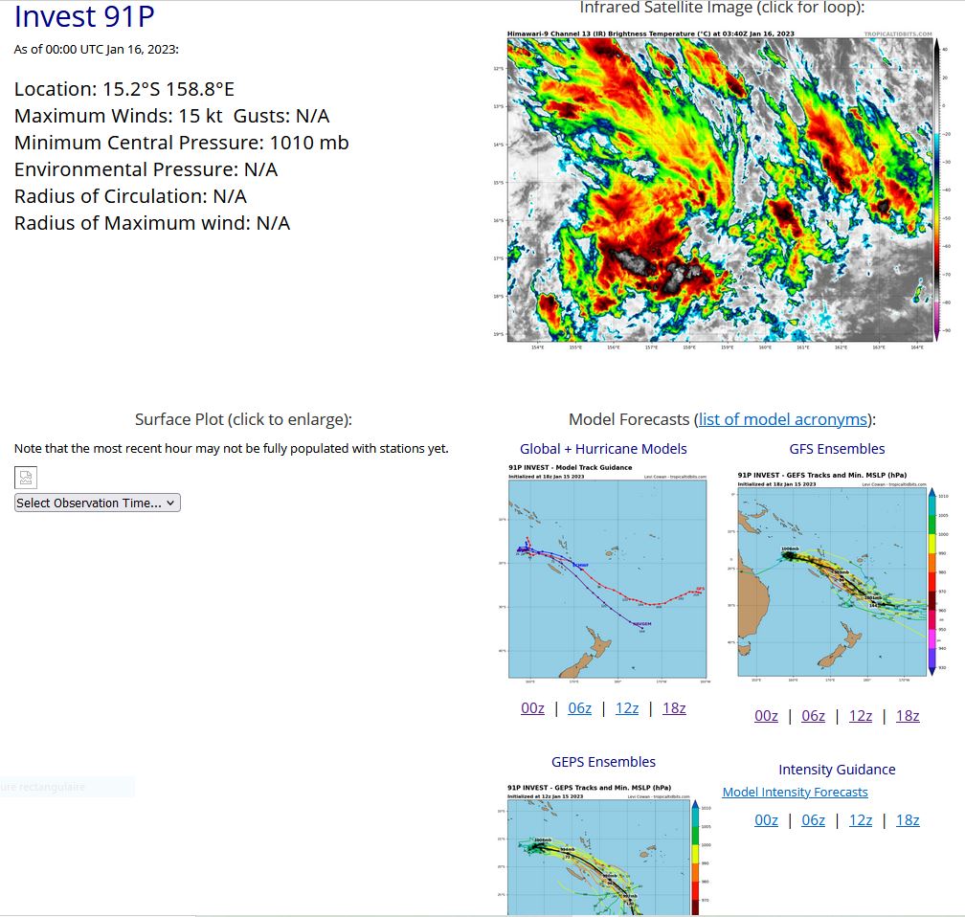Click the Himawari-9 infrared satellite image
The width and height of the screenshot is (965, 917).
tap(722, 188)
